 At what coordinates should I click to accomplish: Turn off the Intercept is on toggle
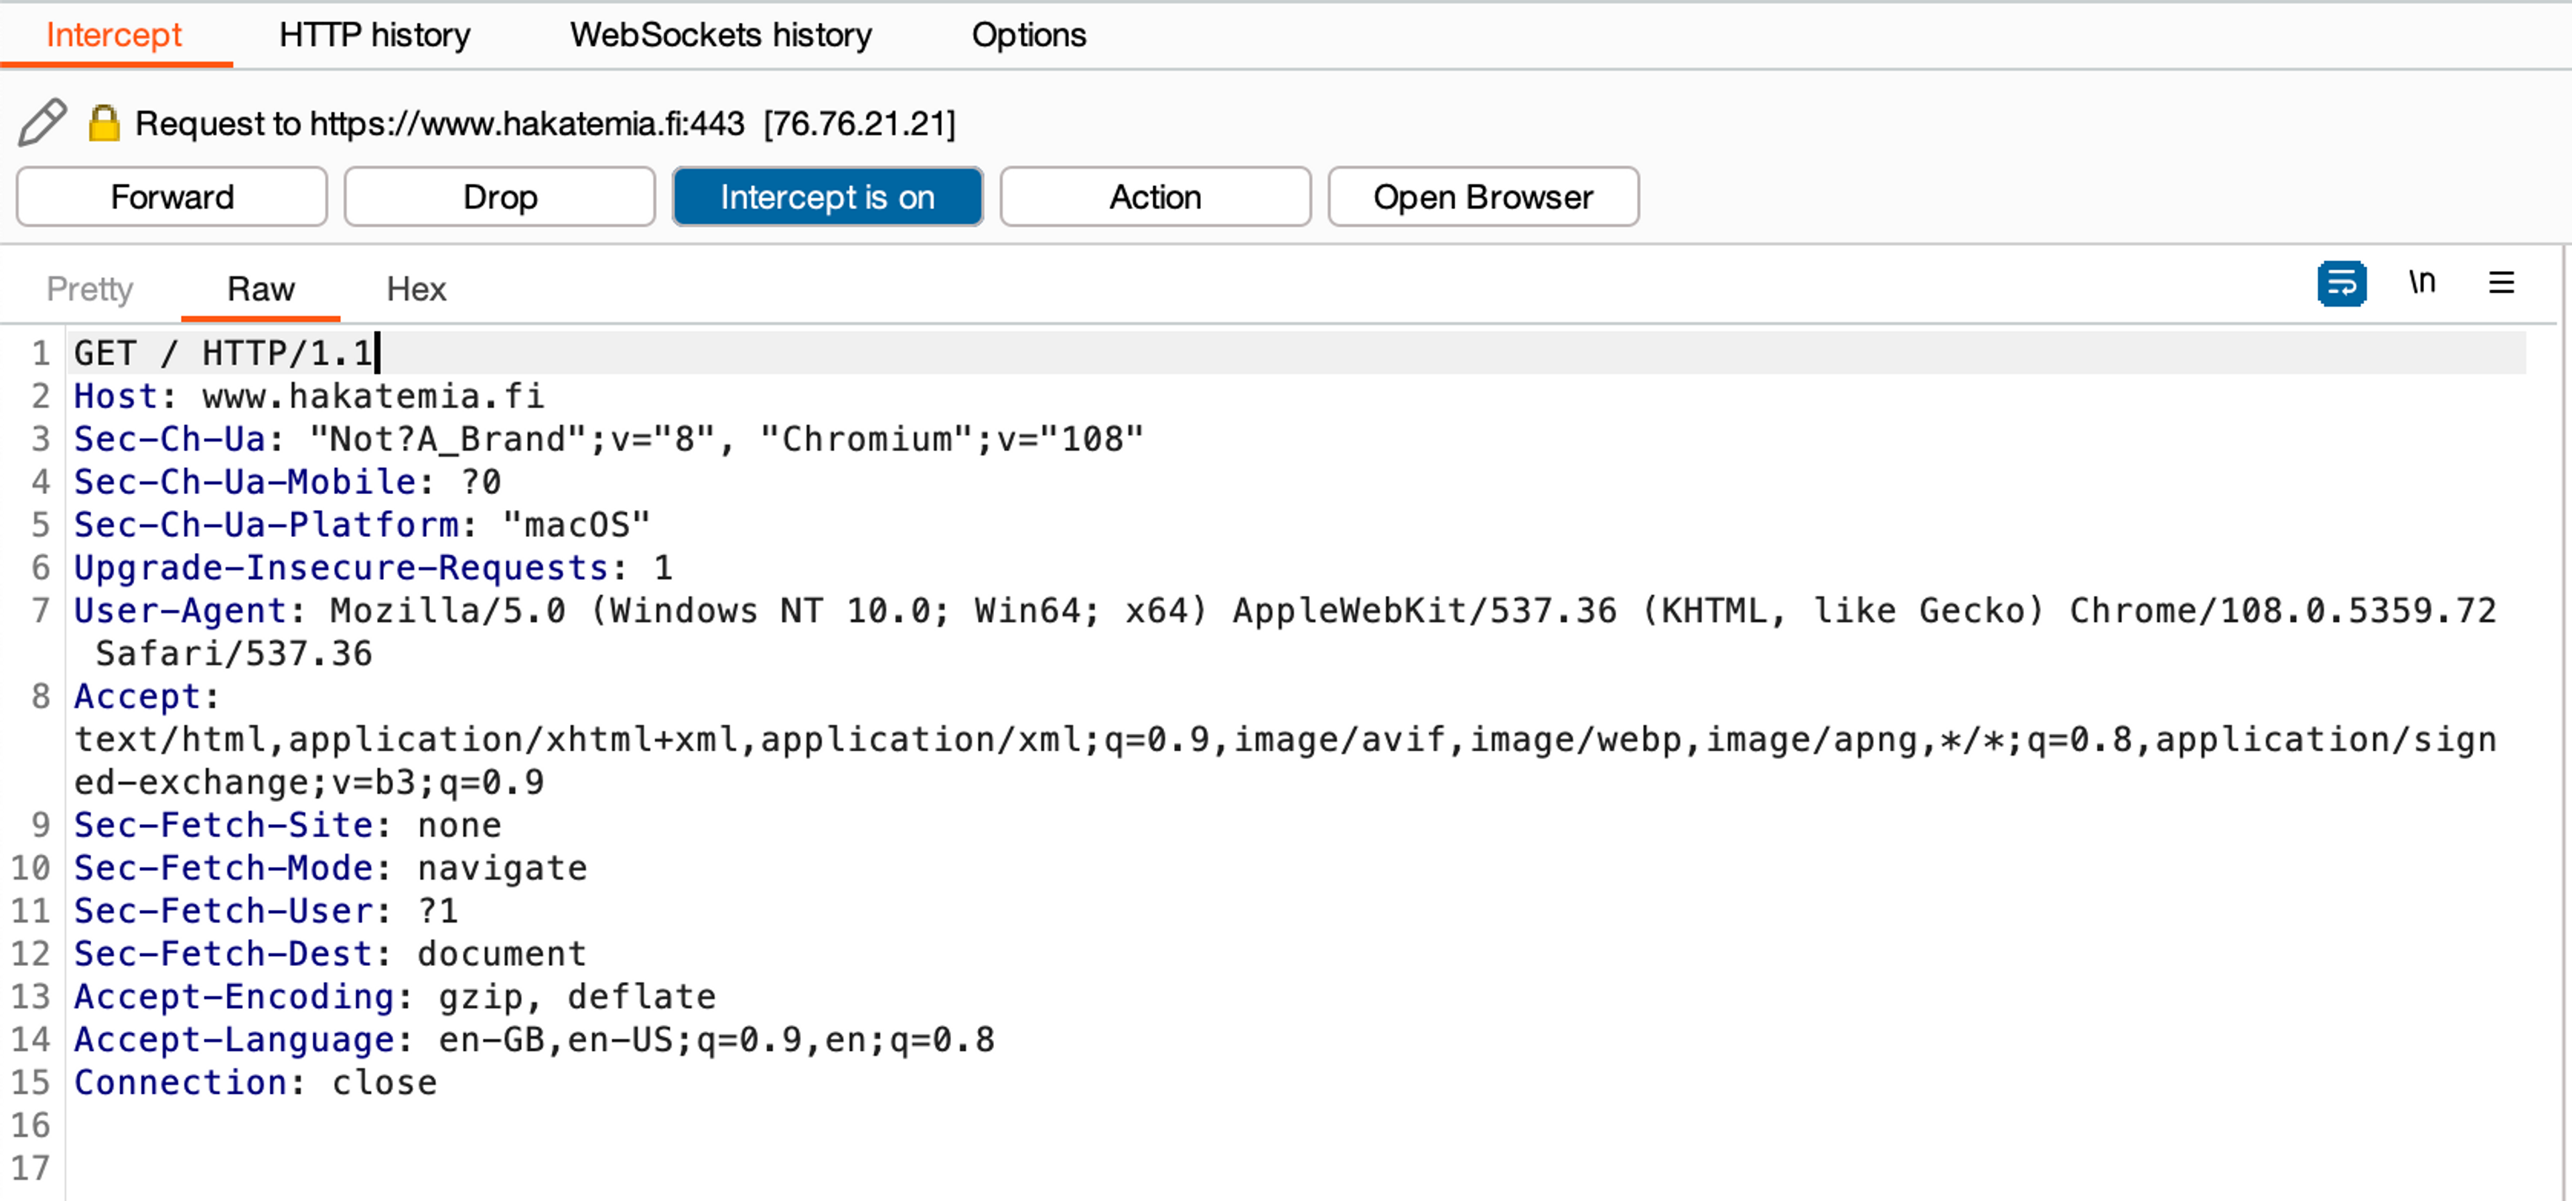click(827, 197)
